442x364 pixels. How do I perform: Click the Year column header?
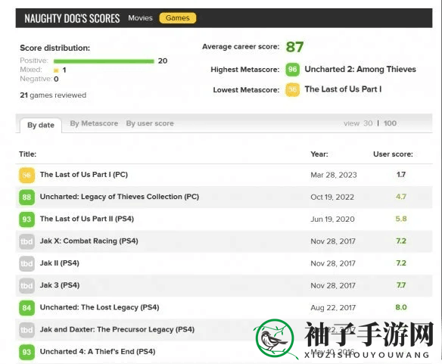(x=319, y=154)
